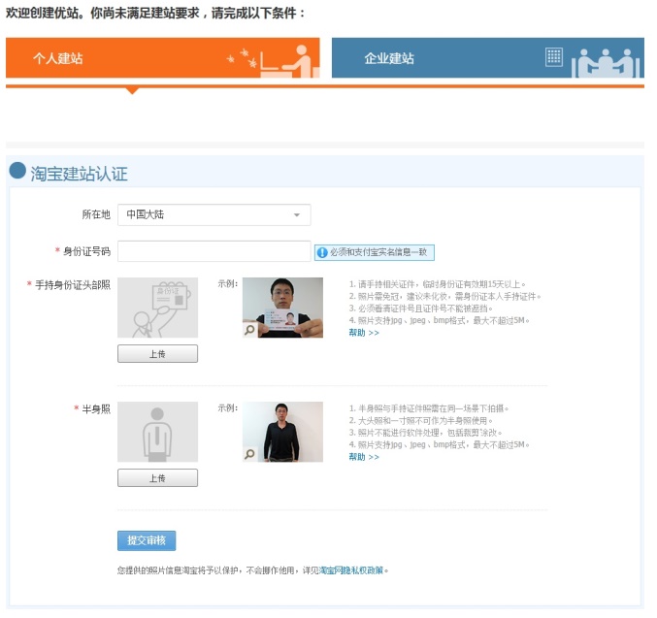Click the 所在地 label
Screen dimensions: 657x618
point(96,214)
